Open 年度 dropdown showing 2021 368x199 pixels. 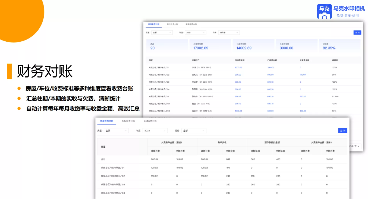196,33
